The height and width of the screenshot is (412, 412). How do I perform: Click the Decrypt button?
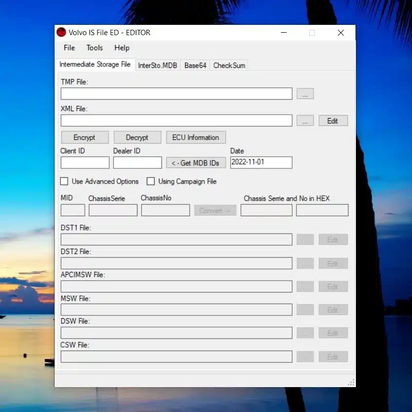click(x=137, y=137)
